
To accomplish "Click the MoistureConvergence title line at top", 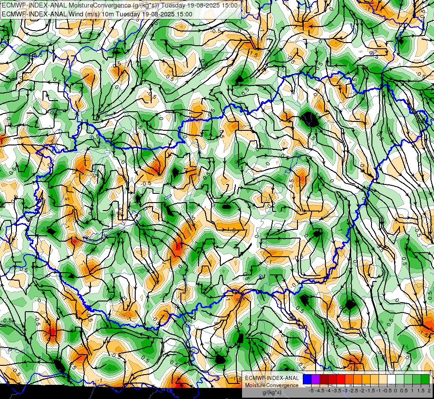I will tap(120, 5).
